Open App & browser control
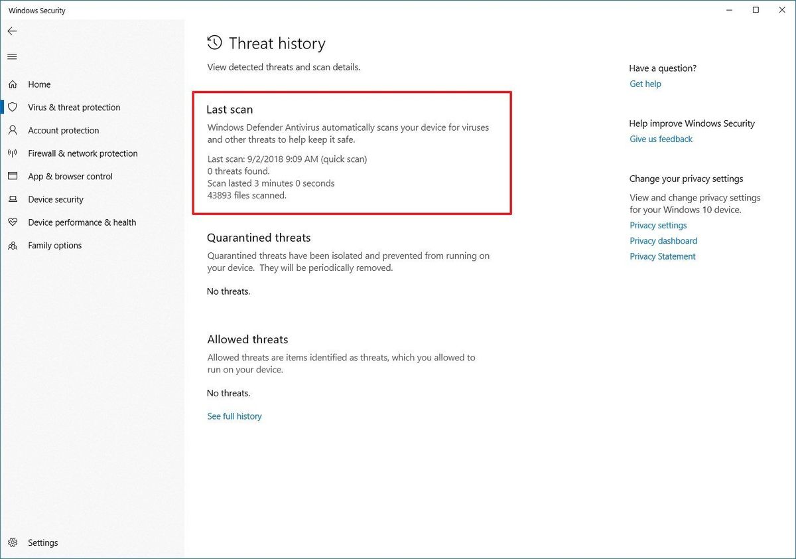This screenshot has width=796, height=559. click(x=71, y=176)
